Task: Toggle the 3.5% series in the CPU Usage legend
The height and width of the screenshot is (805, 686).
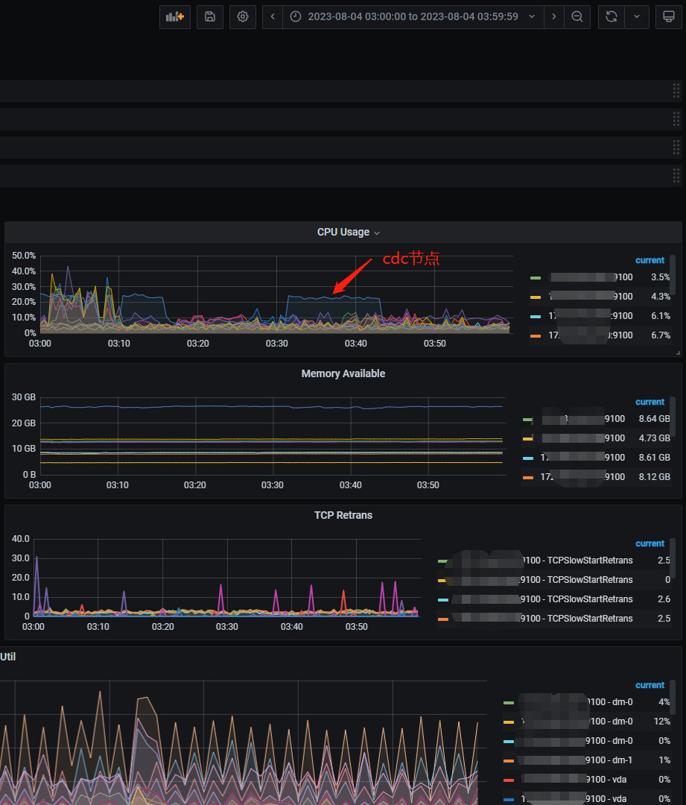Action: point(582,277)
